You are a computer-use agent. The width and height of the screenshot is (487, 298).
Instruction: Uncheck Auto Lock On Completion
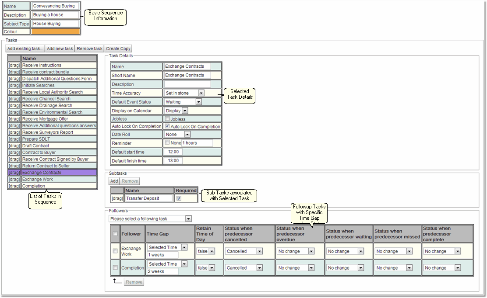pos(167,127)
